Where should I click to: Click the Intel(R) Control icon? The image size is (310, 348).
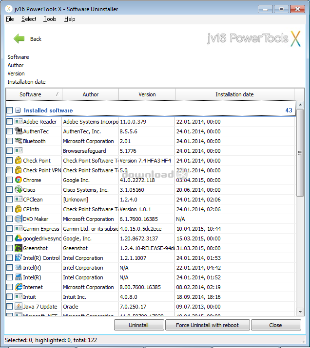(x=18, y=257)
